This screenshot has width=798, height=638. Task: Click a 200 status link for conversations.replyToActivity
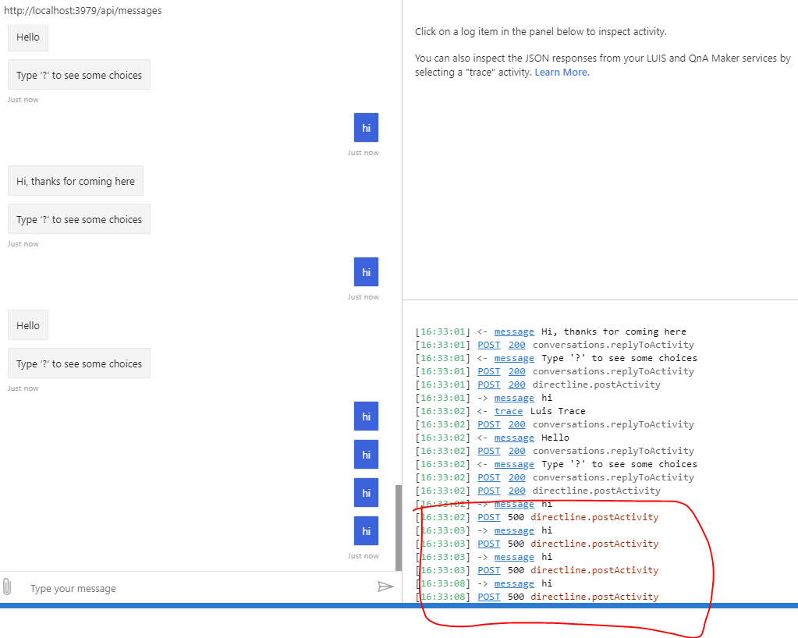click(x=516, y=344)
